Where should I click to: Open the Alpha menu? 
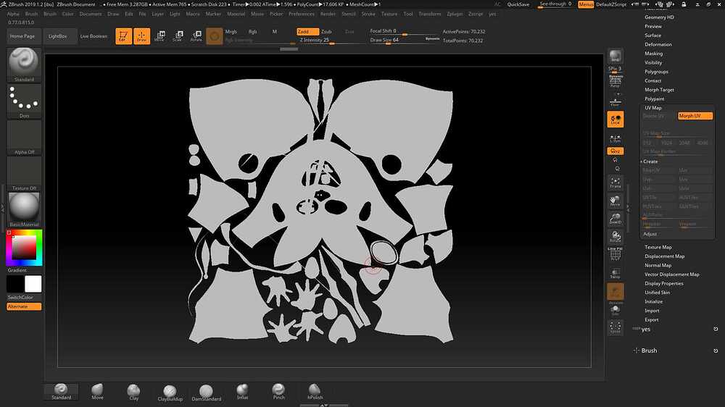point(13,14)
